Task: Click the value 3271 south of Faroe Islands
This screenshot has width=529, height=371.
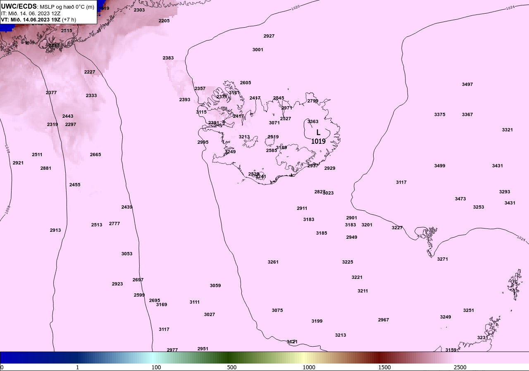Action: pyautogui.click(x=443, y=259)
